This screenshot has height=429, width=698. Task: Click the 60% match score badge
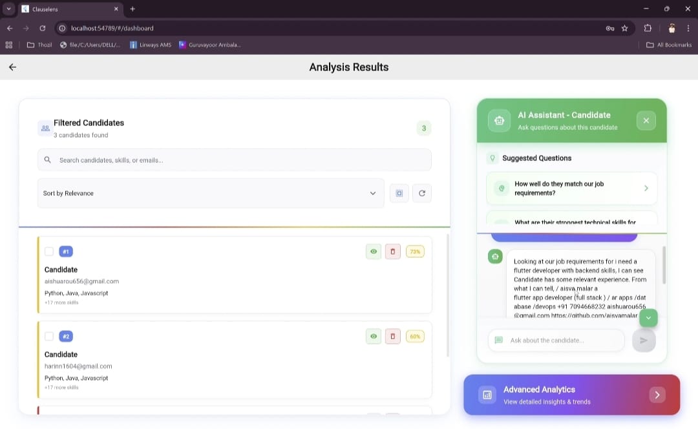pyautogui.click(x=415, y=337)
